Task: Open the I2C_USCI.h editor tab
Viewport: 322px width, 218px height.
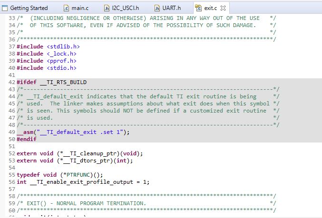Action: [122, 8]
